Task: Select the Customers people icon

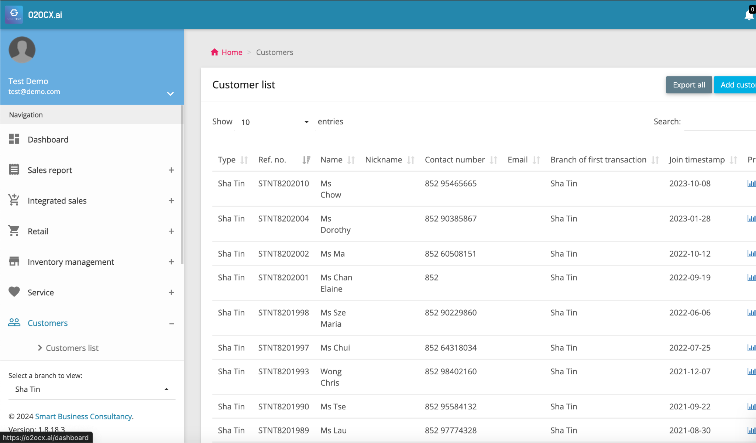Action: coord(14,323)
